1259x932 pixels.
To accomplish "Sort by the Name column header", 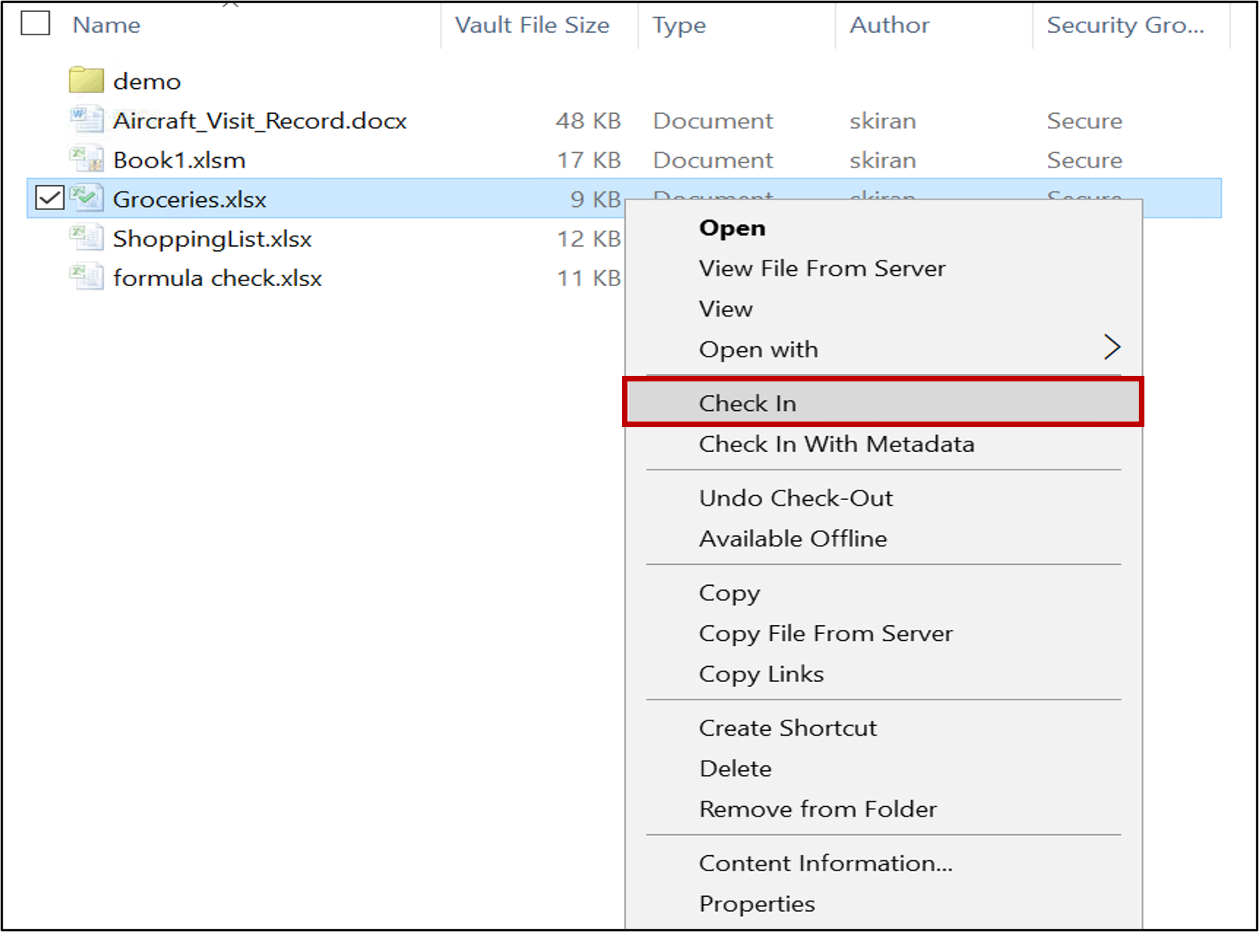I will [x=107, y=25].
